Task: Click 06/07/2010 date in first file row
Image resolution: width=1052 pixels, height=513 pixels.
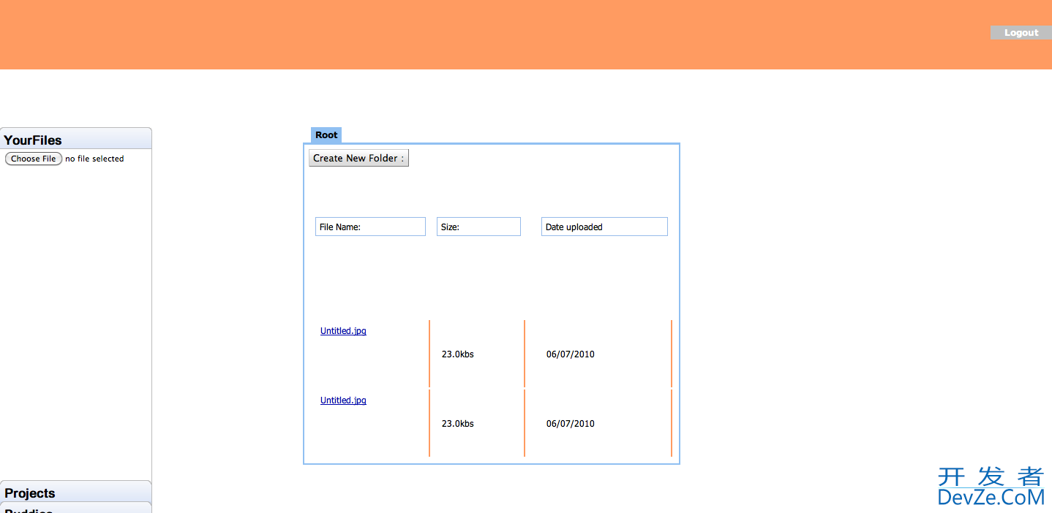Action: coord(571,354)
